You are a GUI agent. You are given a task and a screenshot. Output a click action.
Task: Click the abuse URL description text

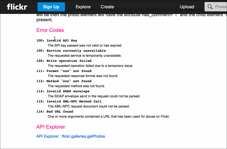pos(109,117)
